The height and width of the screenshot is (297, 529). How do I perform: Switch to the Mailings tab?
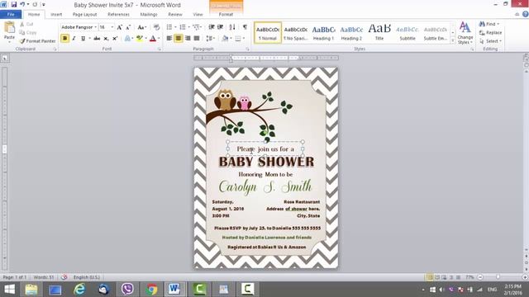149,15
